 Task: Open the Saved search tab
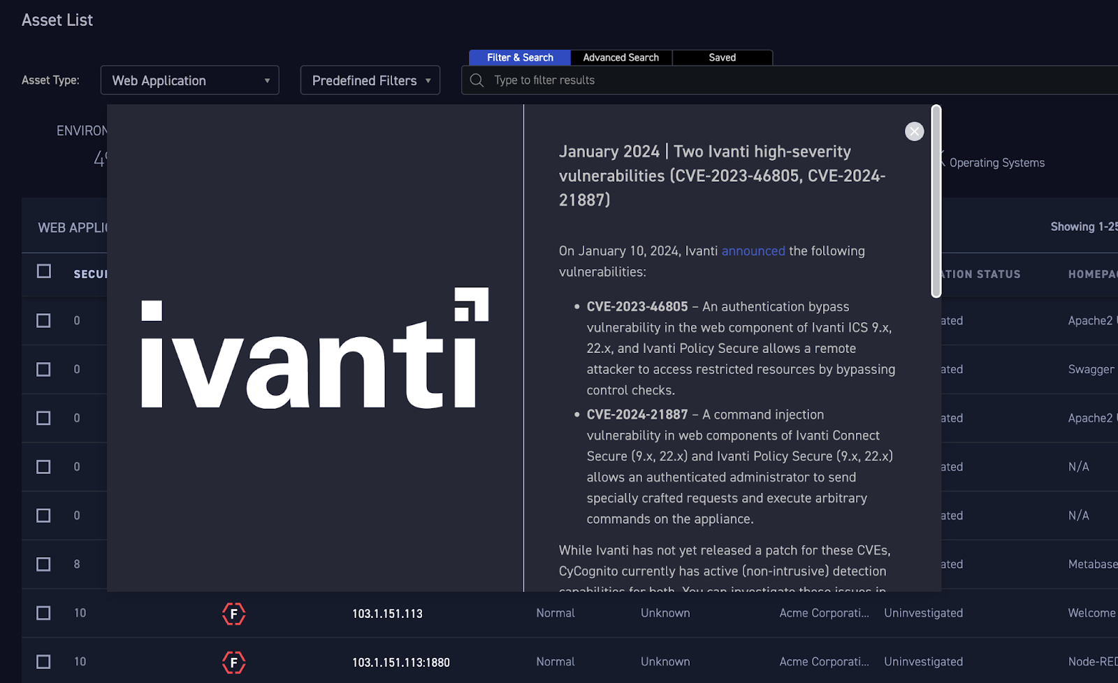[722, 57]
